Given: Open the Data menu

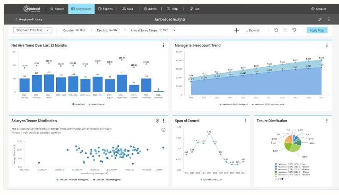Looking at the screenshot, I should click(x=127, y=9).
